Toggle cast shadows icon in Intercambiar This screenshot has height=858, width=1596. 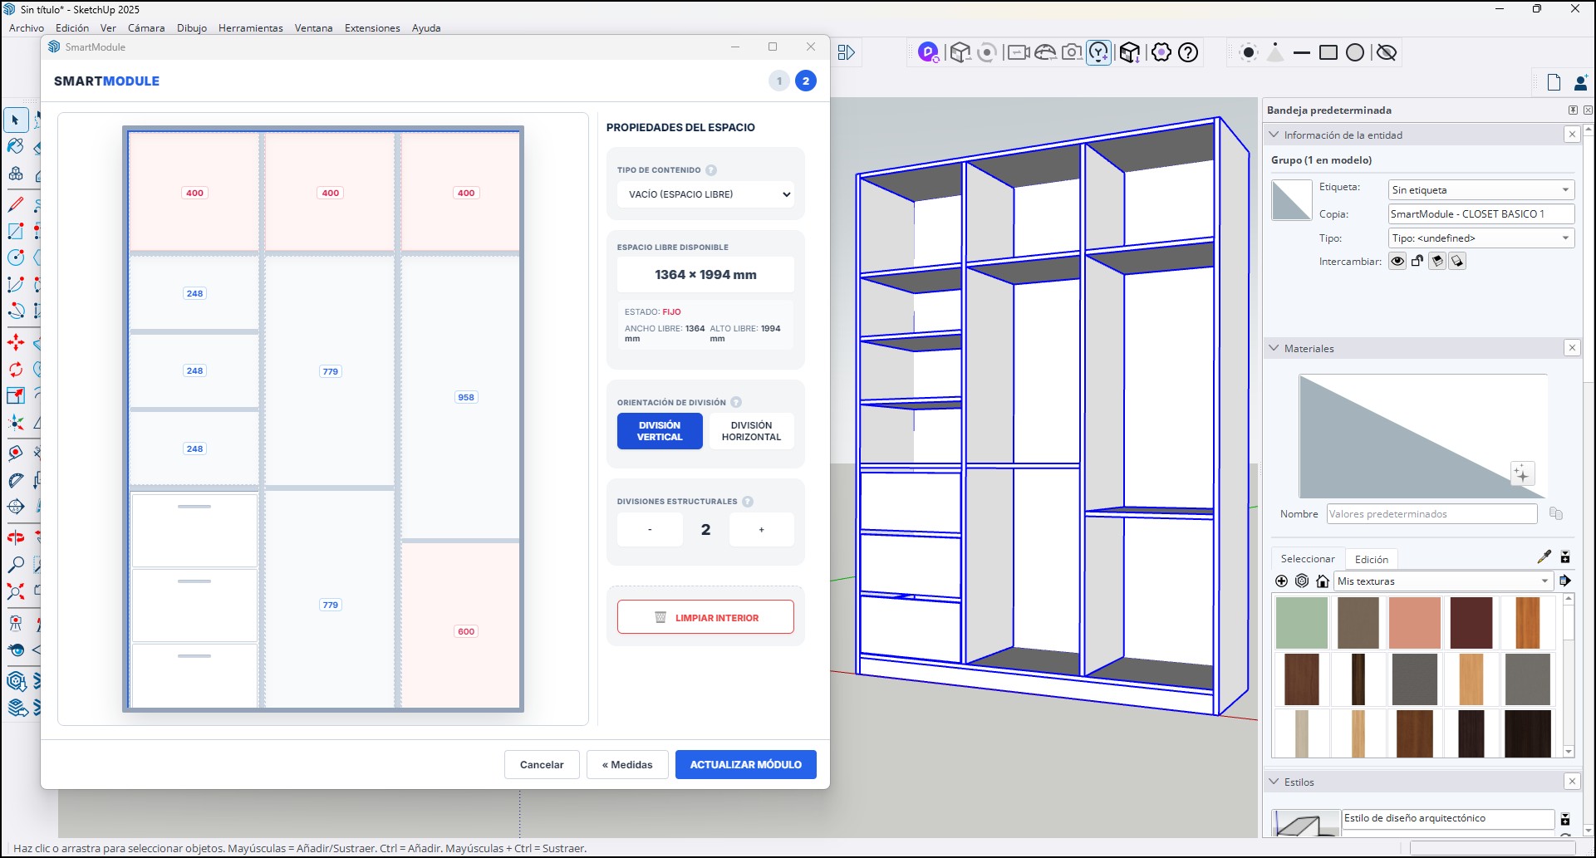(1437, 261)
